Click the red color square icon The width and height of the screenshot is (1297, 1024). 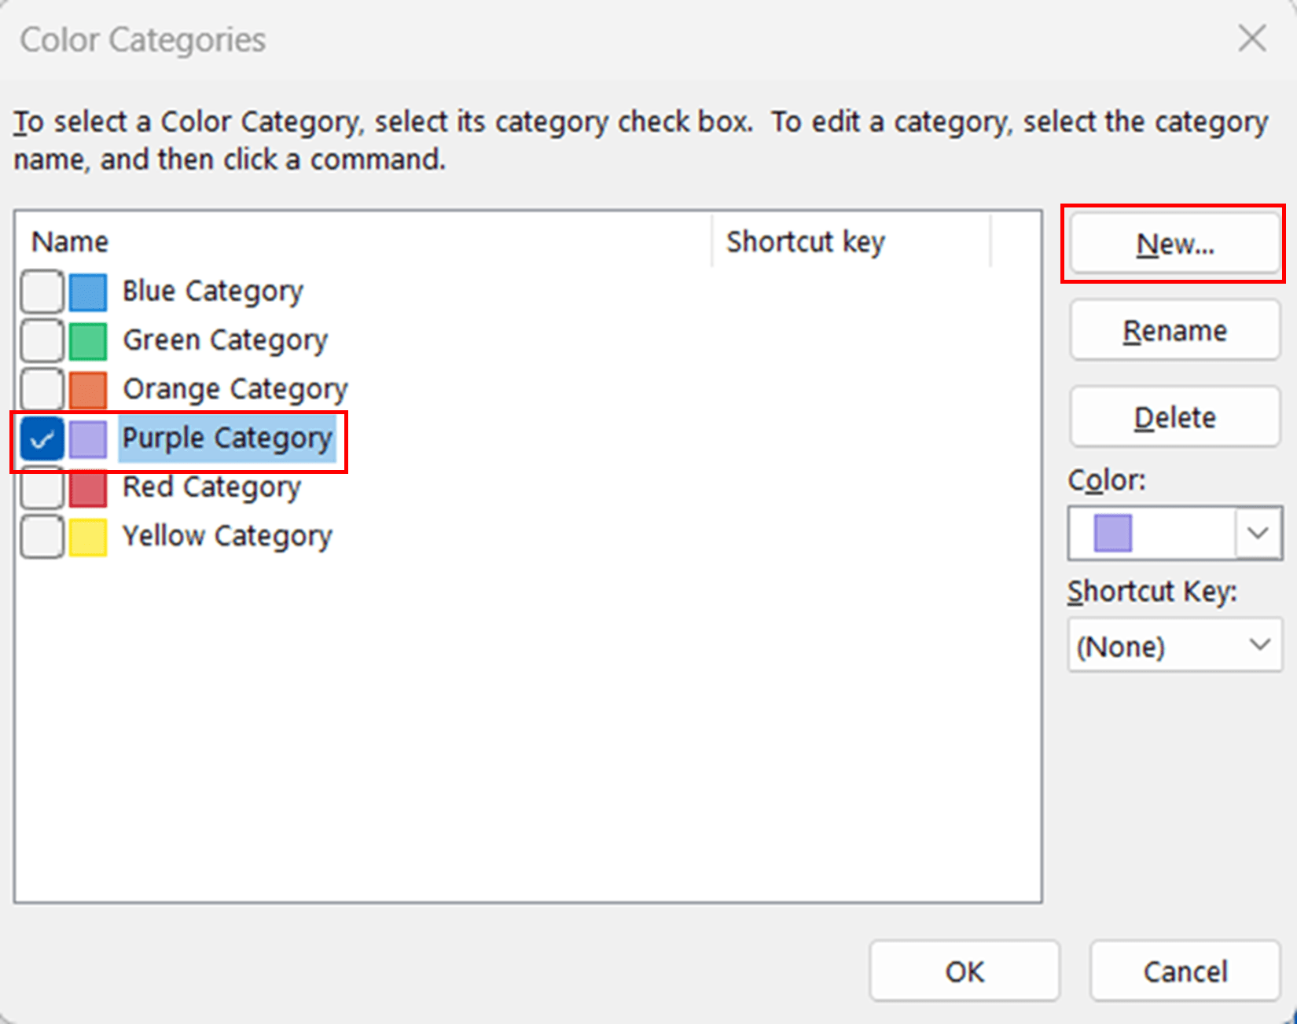coord(88,488)
